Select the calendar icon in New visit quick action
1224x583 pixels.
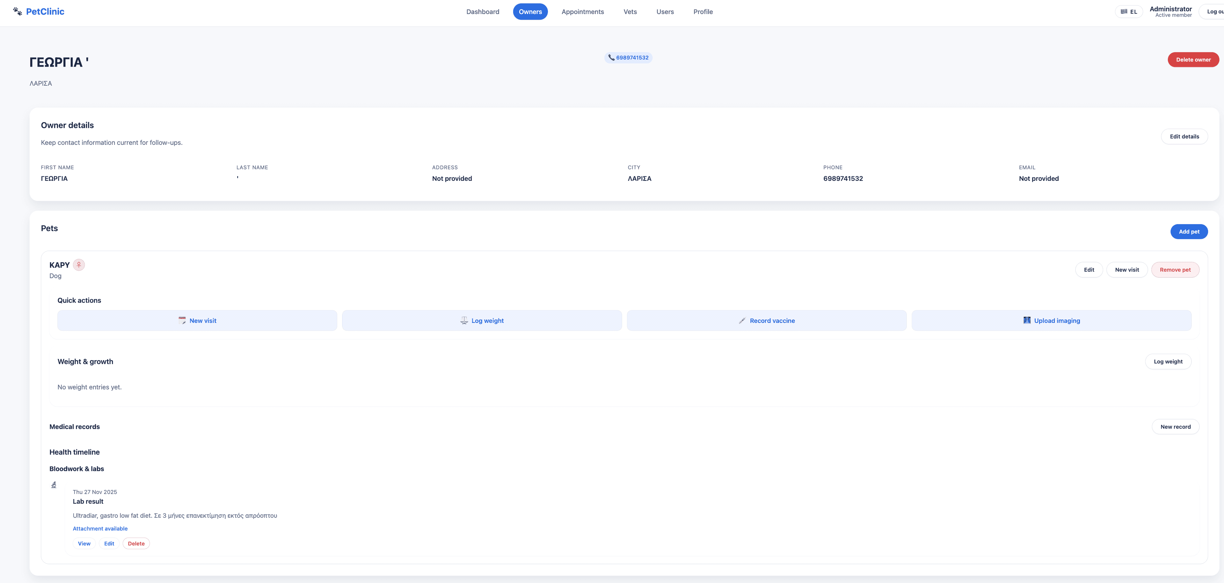coord(182,320)
